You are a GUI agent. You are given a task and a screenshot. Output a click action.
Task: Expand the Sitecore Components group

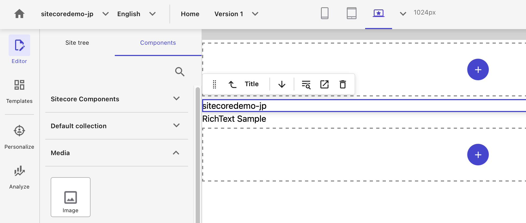pos(117,99)
